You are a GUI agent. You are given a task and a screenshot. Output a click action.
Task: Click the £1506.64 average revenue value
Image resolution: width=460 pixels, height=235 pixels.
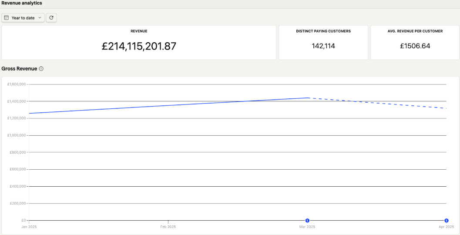point(415,46)
